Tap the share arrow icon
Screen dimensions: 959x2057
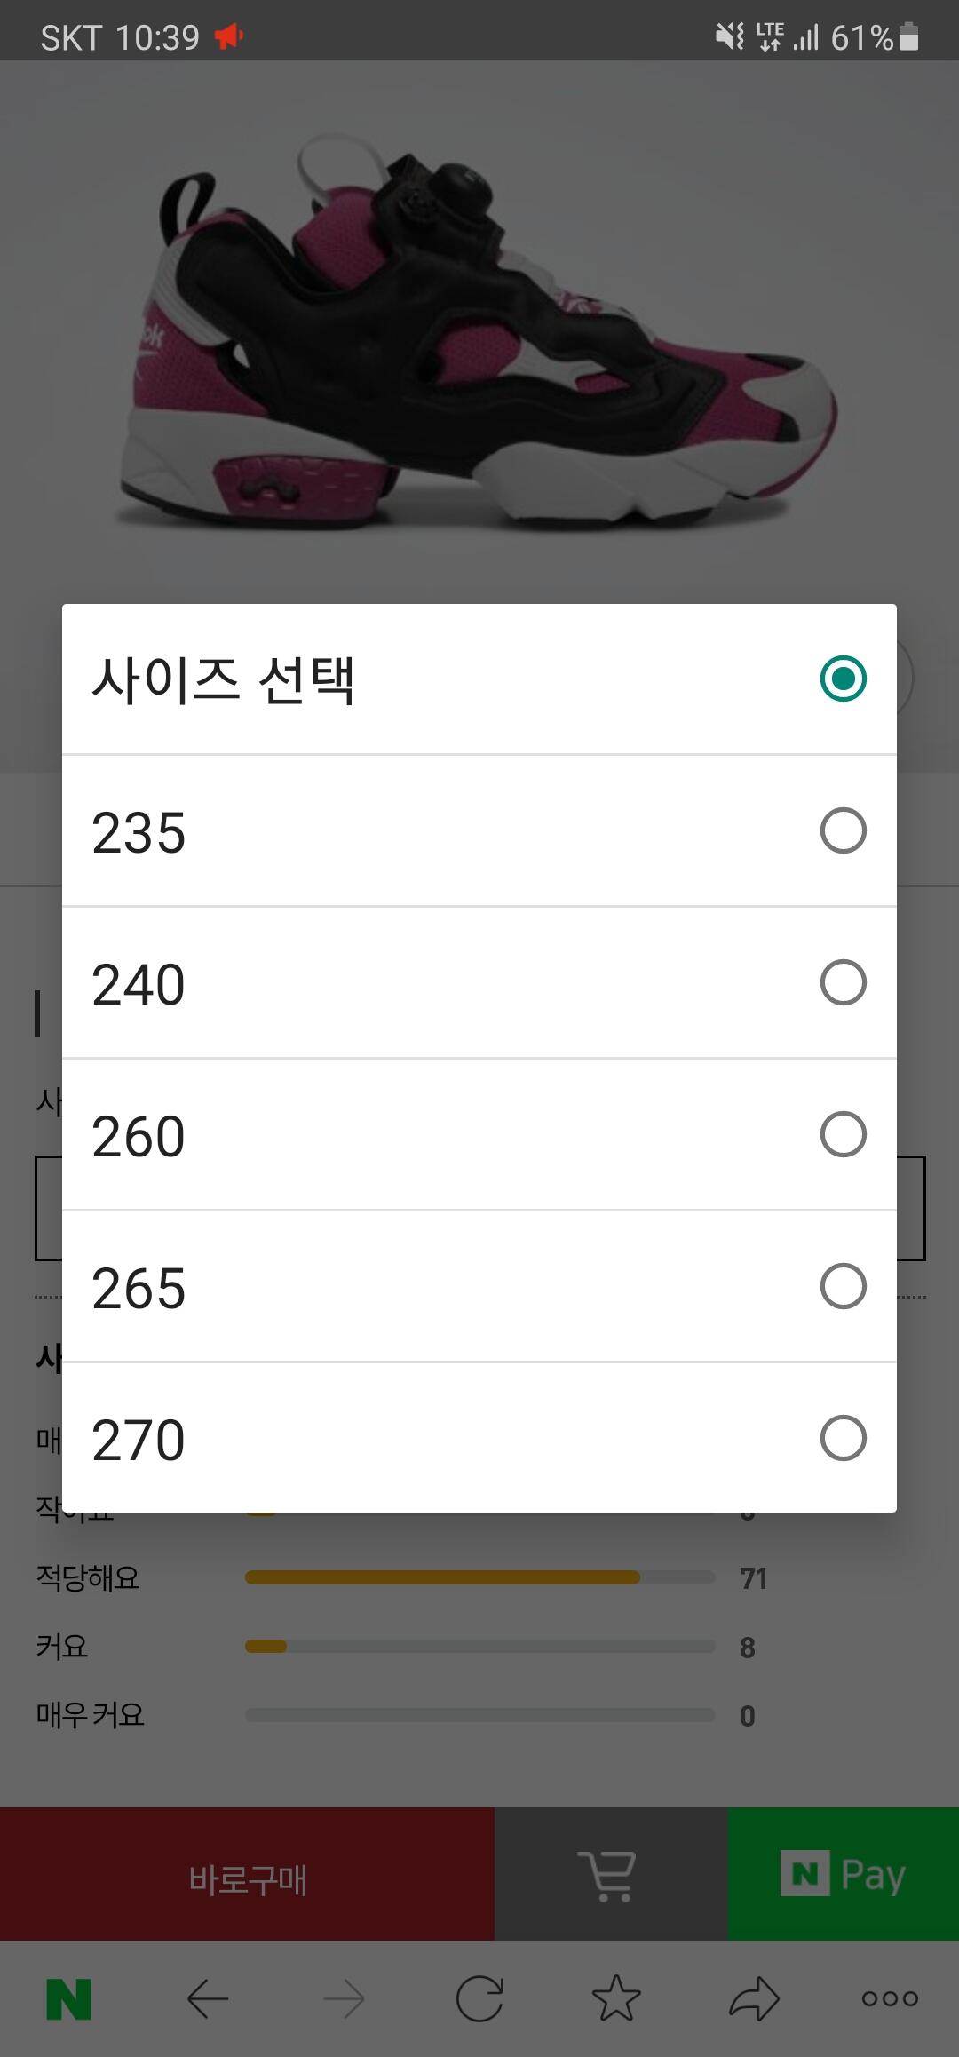[x=754, y=1999]
